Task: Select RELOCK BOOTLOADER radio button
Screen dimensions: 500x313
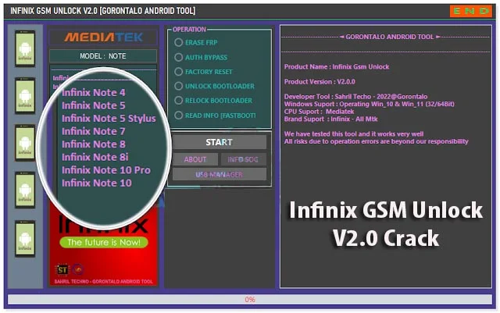Action: (x=179, y=101)
